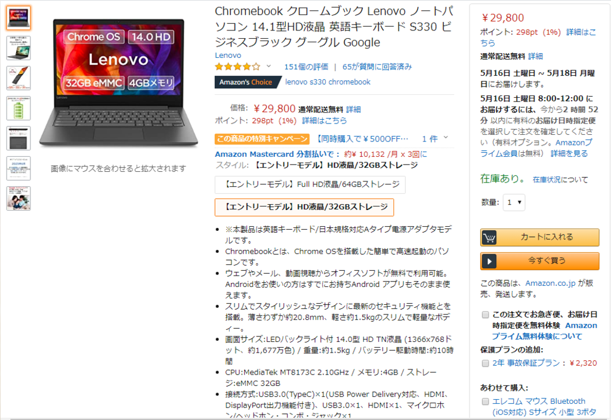
Task: Open the 151 customer reviews link
Action: click(306, 67)
